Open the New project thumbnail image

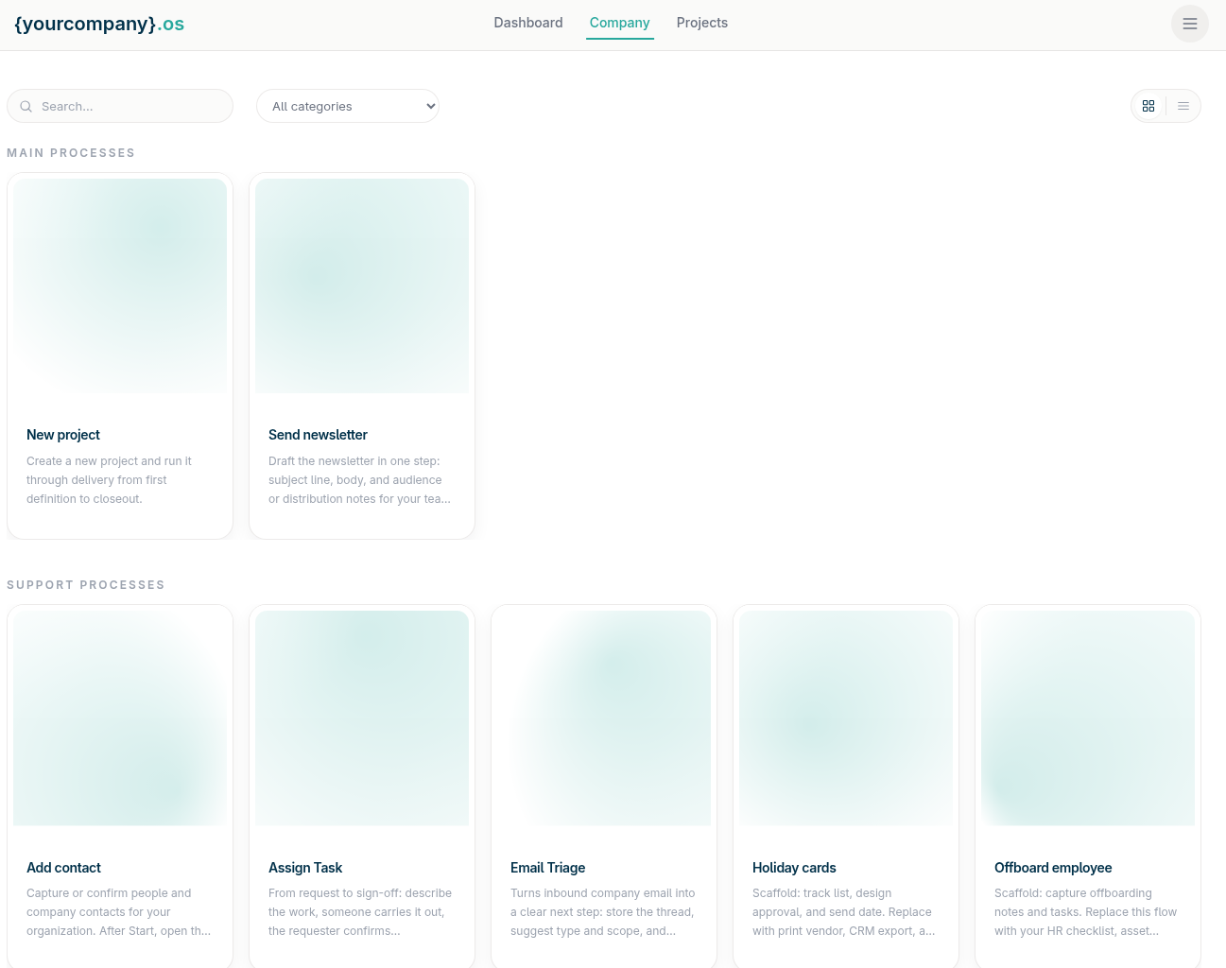(x=120, y=286)
